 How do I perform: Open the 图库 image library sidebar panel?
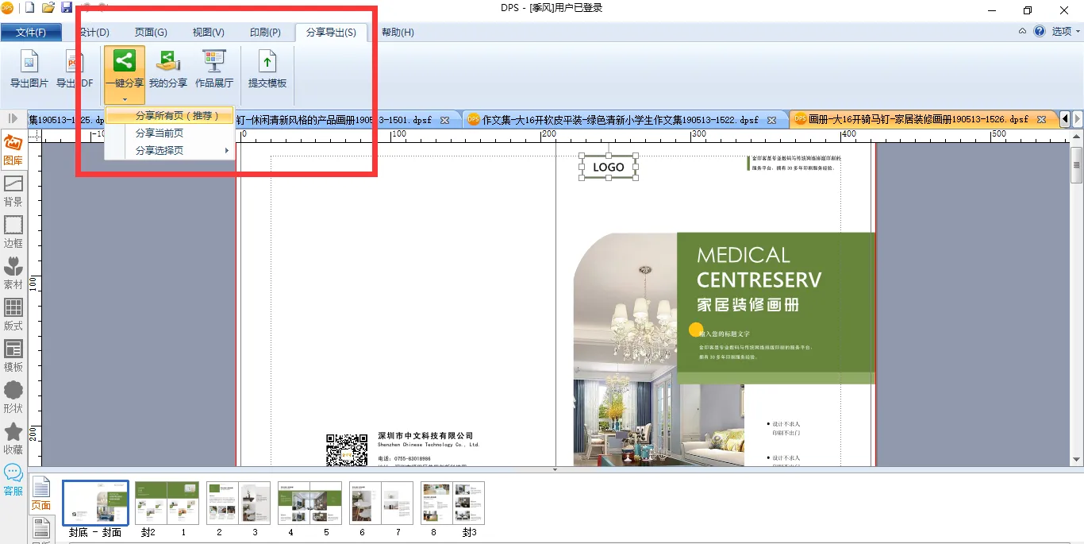tap(13, 150)
